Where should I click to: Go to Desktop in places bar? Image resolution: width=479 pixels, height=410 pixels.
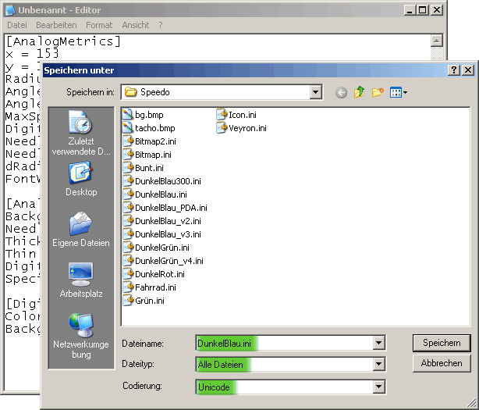[x=81, y=179]
